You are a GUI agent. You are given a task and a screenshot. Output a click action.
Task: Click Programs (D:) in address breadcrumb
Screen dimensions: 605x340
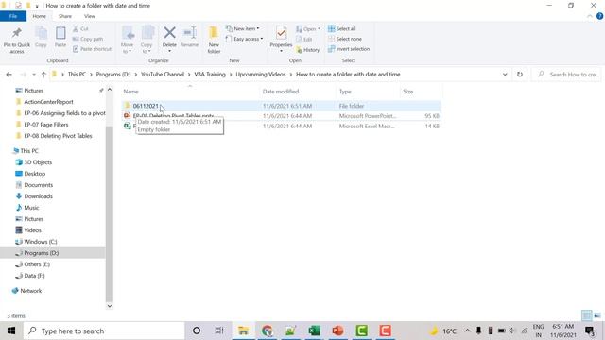click(113, 75)
